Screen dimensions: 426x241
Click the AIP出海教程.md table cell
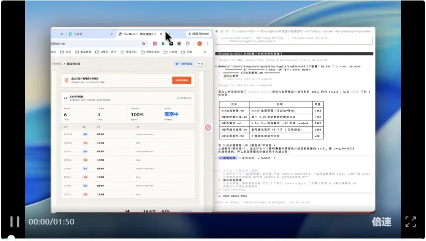point(234,111)
